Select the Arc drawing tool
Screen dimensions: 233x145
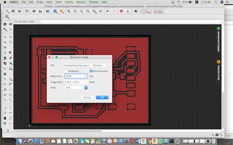click(x=10, y=113)
